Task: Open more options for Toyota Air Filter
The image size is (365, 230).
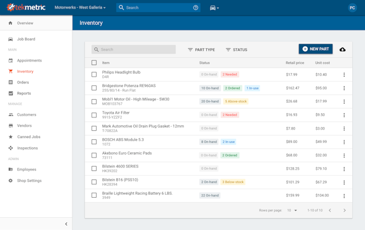Action: pos(344,115)
